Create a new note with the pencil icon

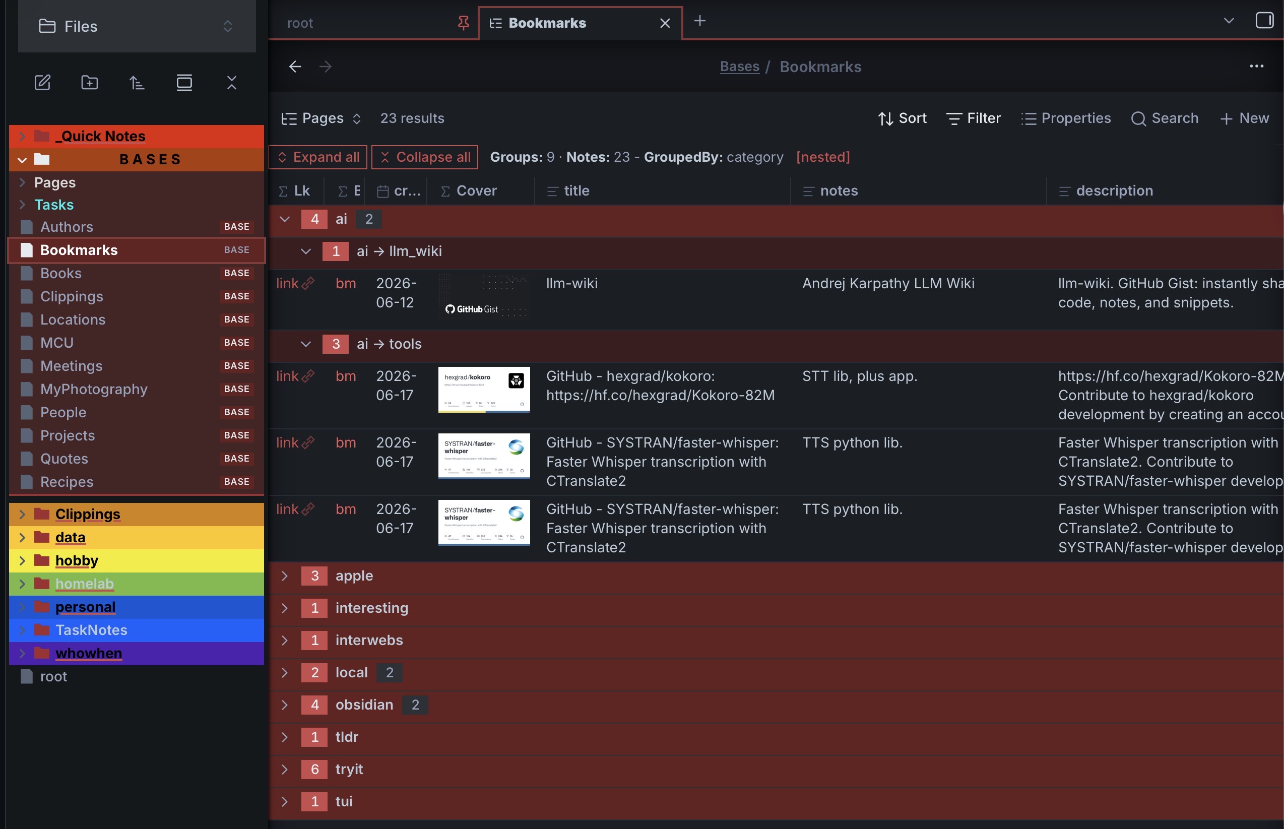coord(42,82)
